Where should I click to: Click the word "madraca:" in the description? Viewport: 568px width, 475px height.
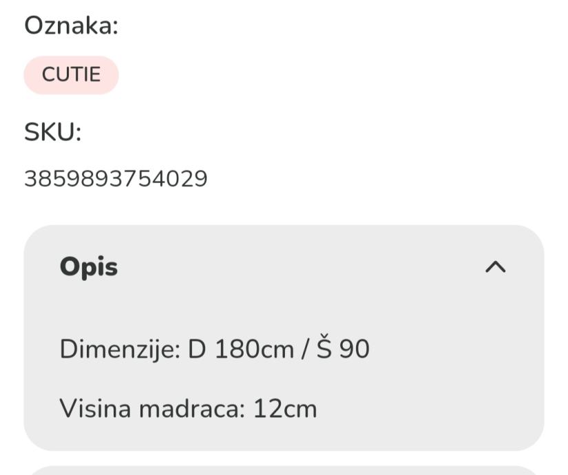(x=192, y=409)
